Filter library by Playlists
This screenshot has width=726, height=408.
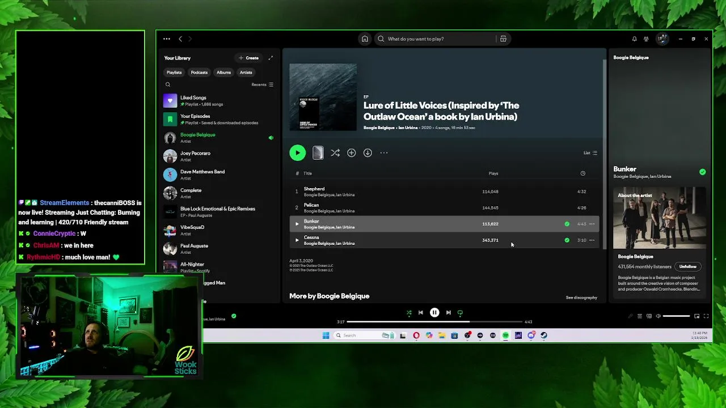174,73
